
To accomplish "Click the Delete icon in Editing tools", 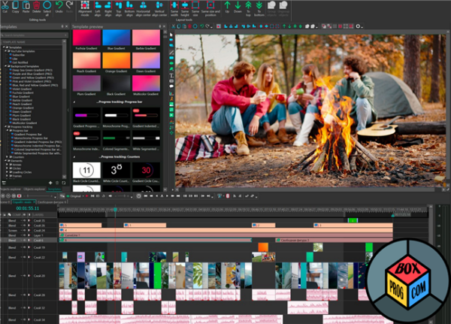I will (x=38, y=5).
